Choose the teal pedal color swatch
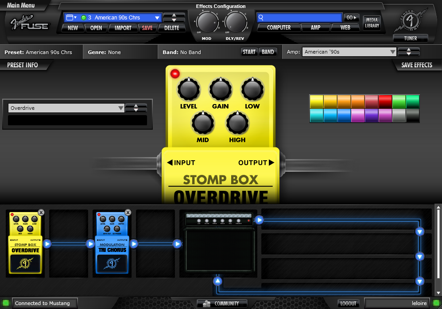Screen dimensions: 442x309 click(x=317, y=116)
